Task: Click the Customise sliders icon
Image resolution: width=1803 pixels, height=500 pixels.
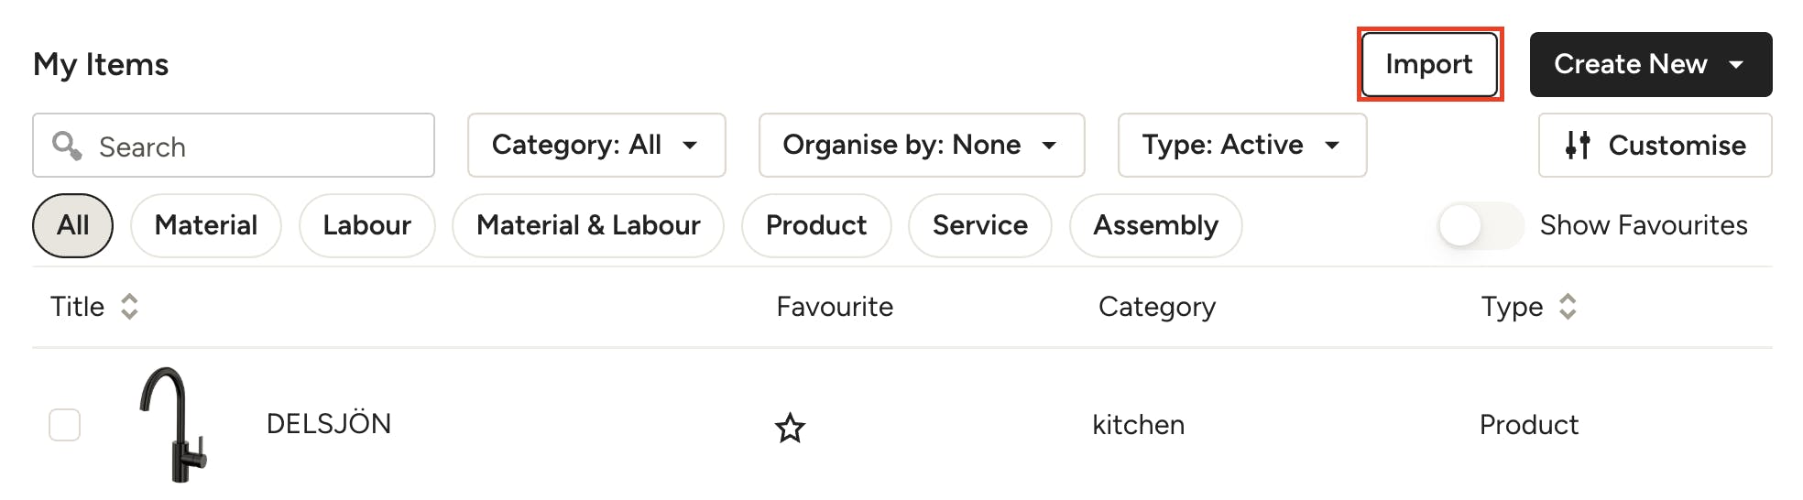Action: (1578, 146)
